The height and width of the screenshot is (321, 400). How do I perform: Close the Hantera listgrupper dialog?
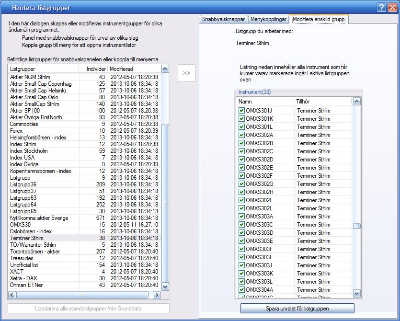coord(392,7)
